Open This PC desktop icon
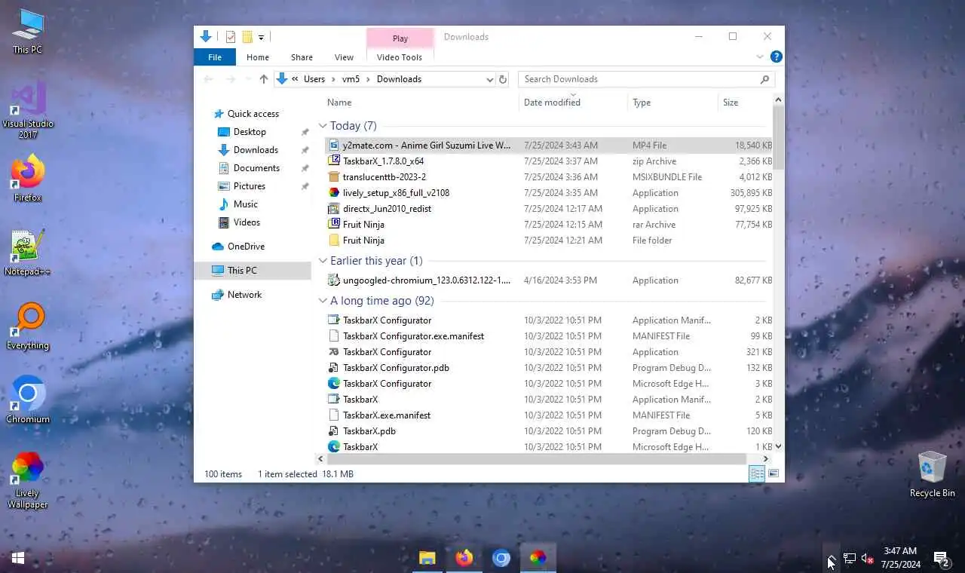 pos(28,31)
